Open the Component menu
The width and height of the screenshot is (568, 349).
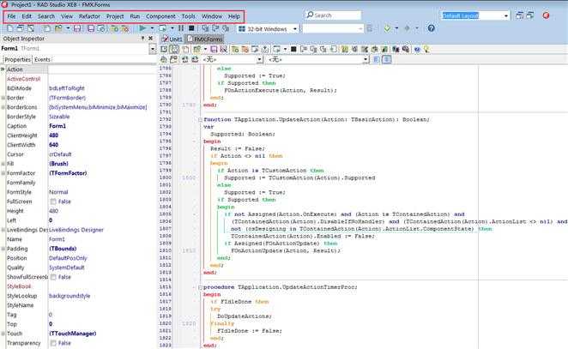160,16
